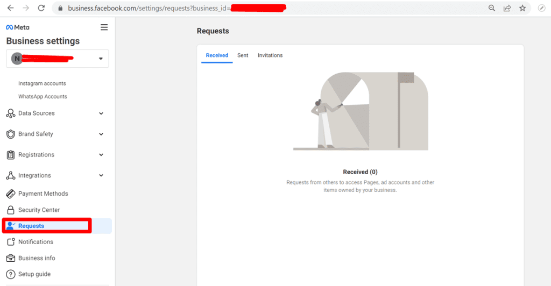Toggle the hamburger menu icon
Viewport: 551px width, 286px height.
(x=104, y=27)
